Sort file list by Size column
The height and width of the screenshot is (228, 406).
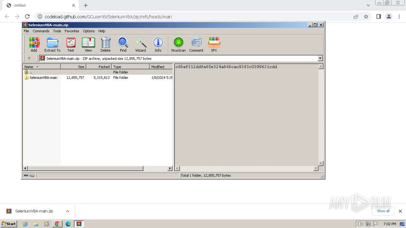73,66
